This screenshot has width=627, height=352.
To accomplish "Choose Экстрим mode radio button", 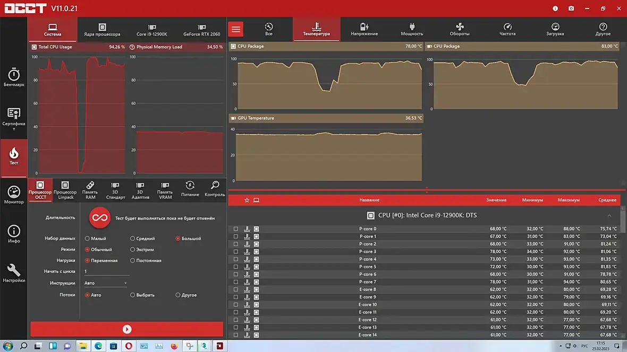I will [x=132, y=250].
